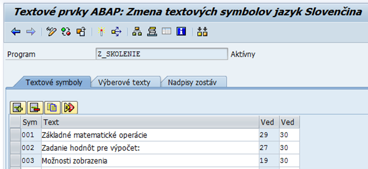Click the yellow boxes with down arrows icon

[202, 31]
